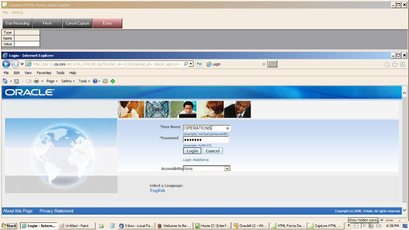Open Tools in the IE menu bar
The image size is (409, 230).
click(x=60, y=73)
